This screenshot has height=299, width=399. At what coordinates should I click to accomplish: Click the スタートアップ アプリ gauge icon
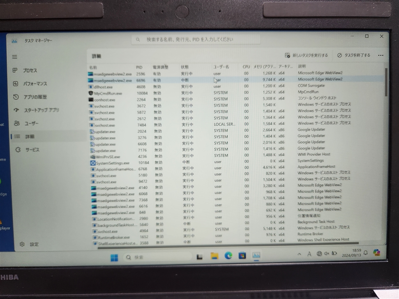tap(16, 110)
